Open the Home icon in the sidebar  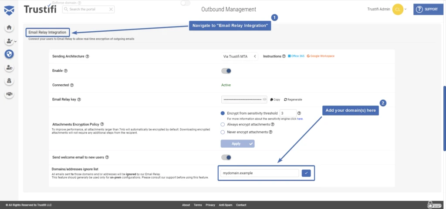click(x=9, y=27)
